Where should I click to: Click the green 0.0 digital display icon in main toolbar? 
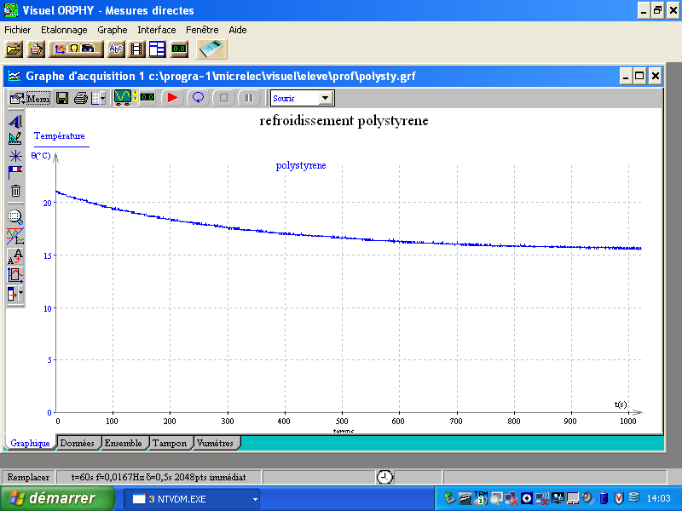click(x=179, y=49)
